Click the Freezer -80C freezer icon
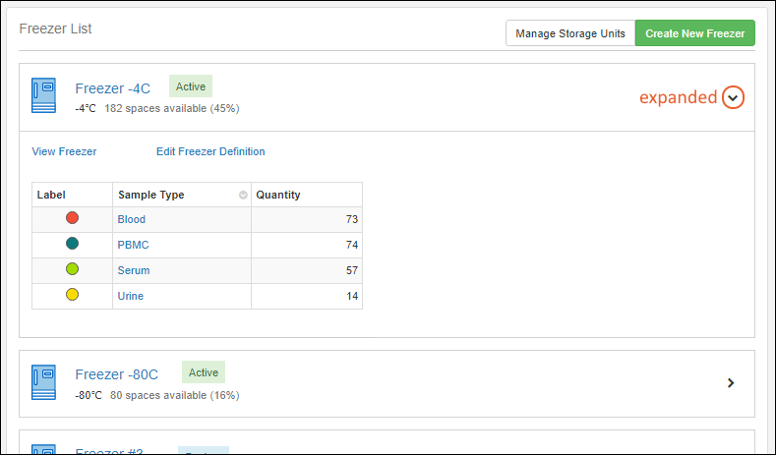The width and height of the screenshot is (776, 455). (x=44, y=382)
